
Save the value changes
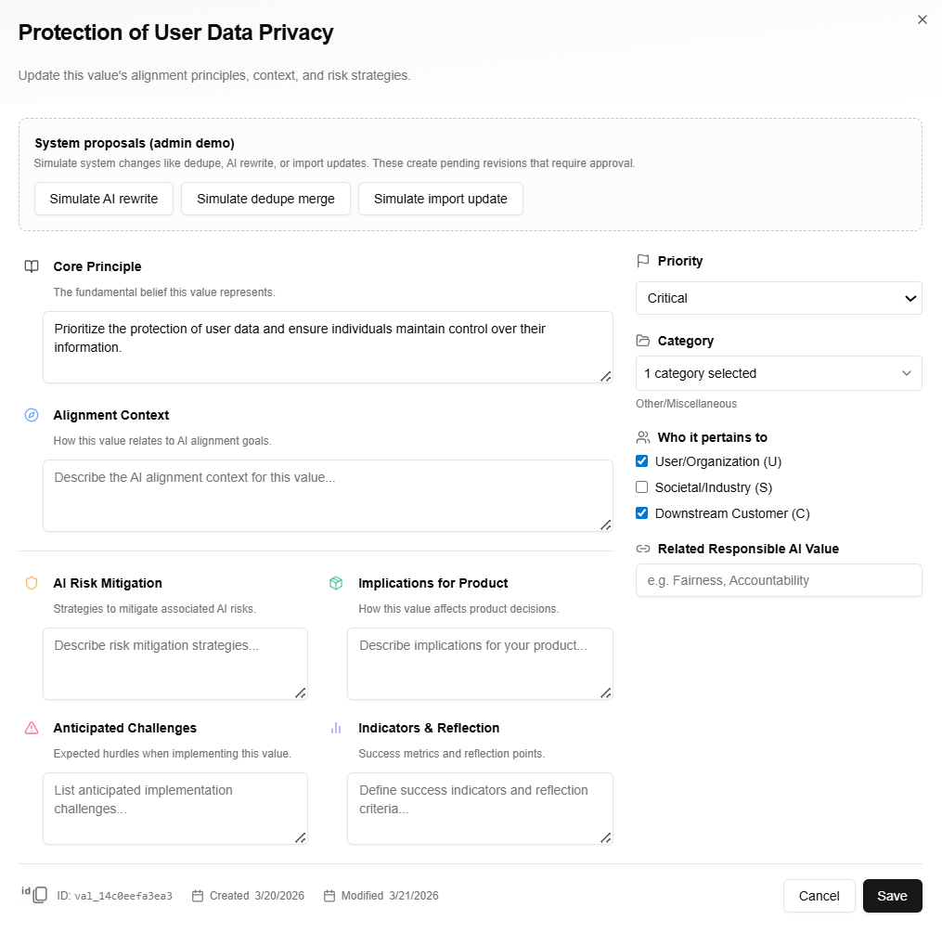(892, 896)
